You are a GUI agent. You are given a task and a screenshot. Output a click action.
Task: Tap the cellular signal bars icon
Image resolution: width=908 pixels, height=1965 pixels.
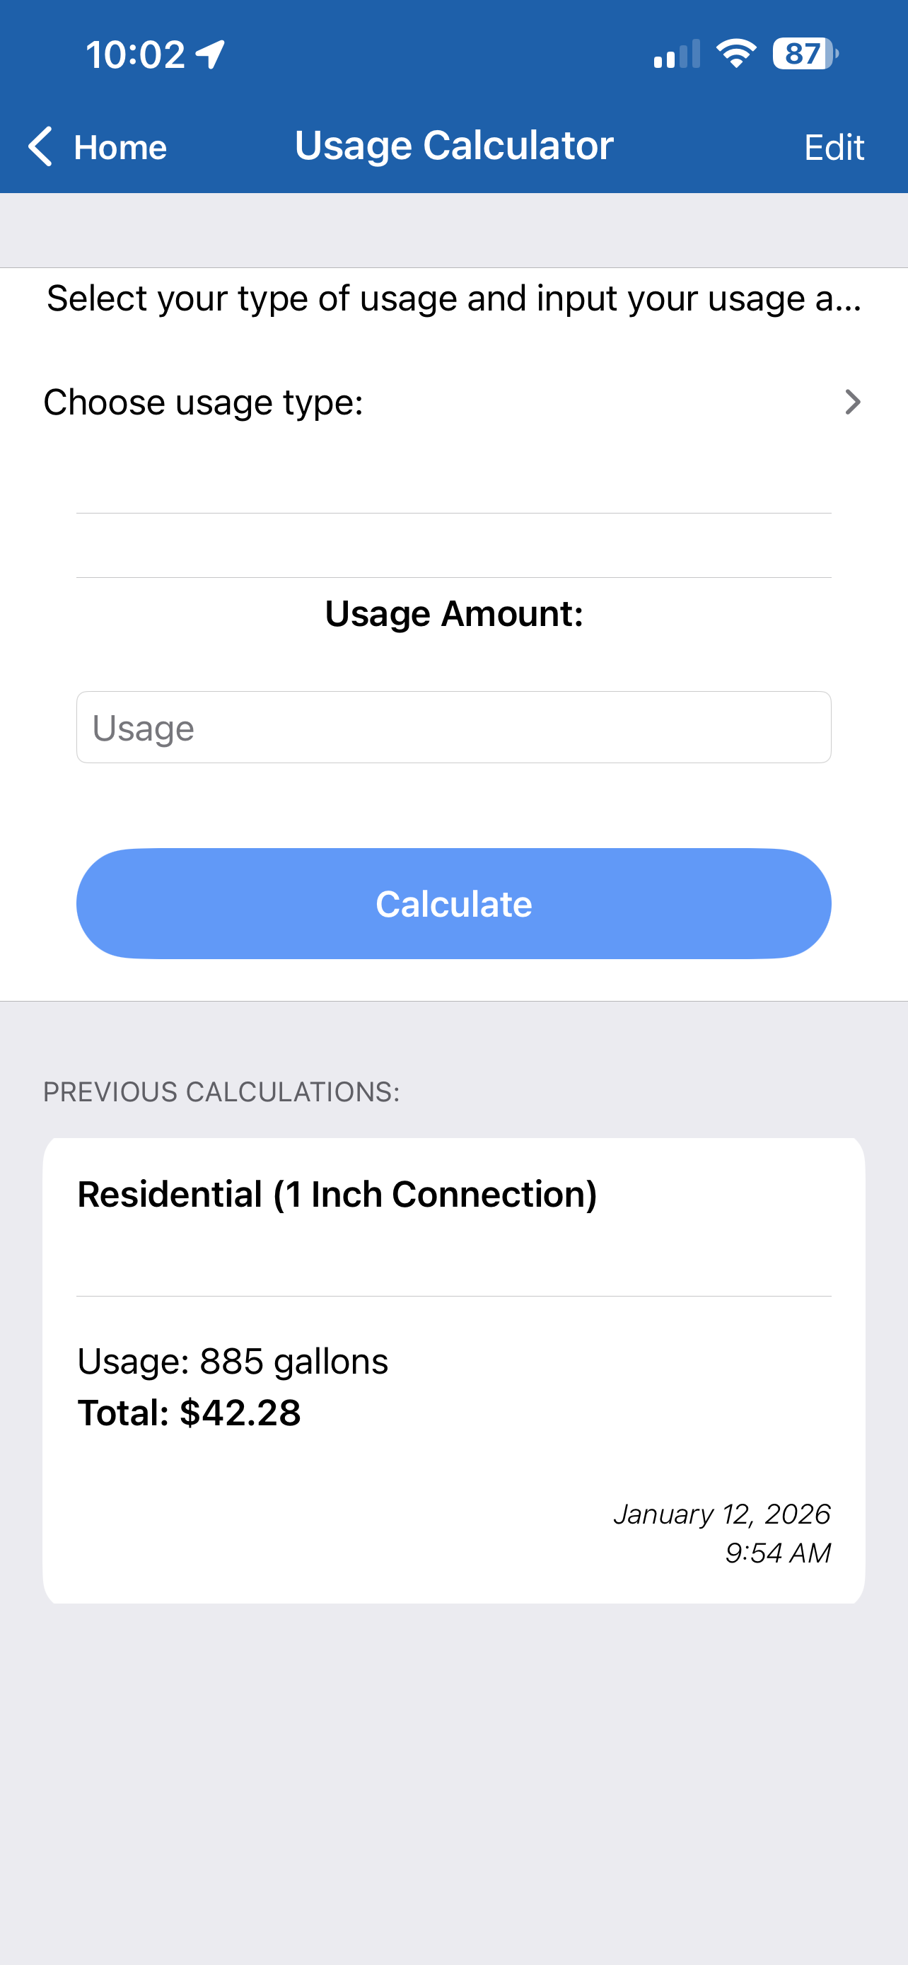click(x=676, y=54)
